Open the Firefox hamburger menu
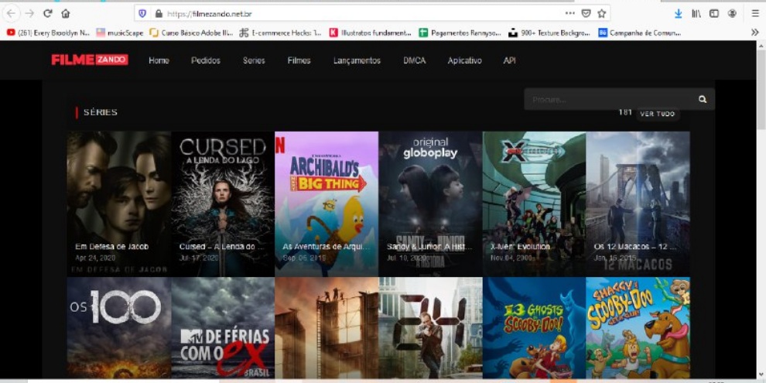This screenshot has width=766, height=383. pos(755,13)
